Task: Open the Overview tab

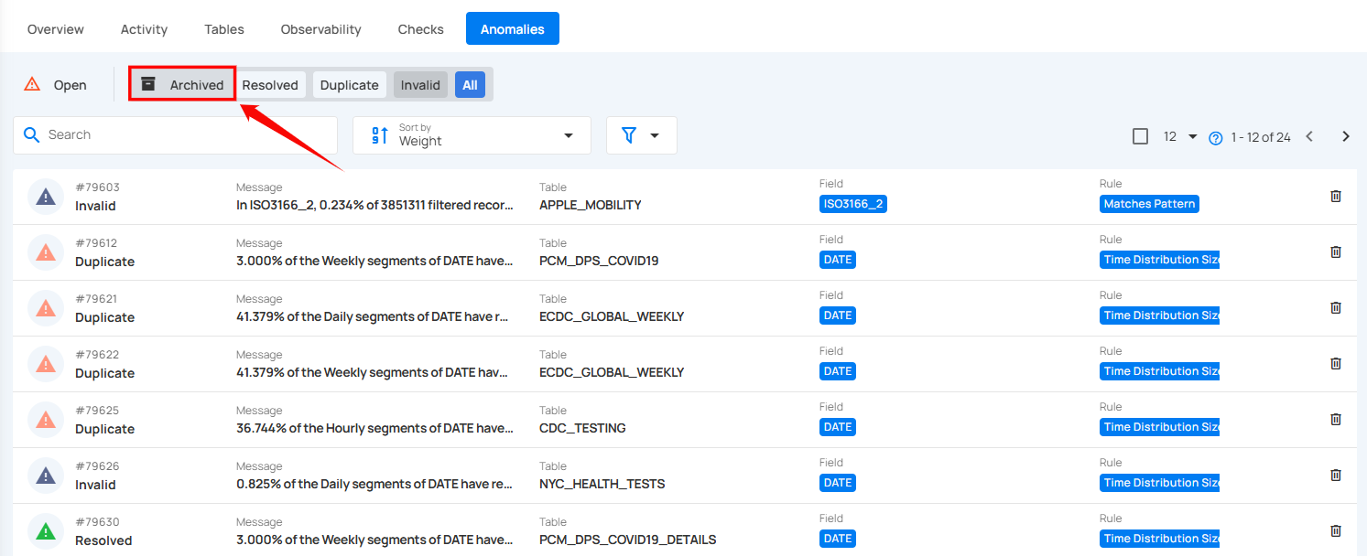Action: pyautogui.click(x=56, y=29)
